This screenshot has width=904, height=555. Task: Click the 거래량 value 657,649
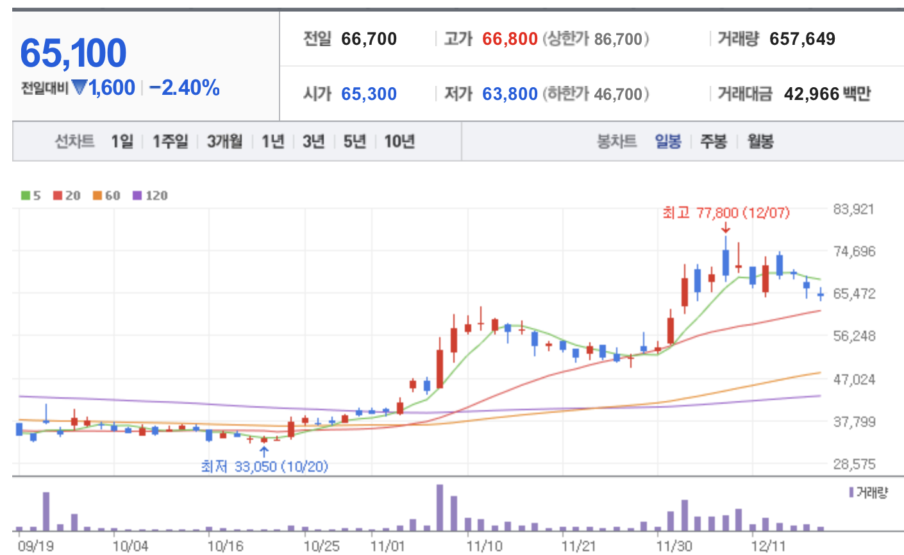point(802,39)
